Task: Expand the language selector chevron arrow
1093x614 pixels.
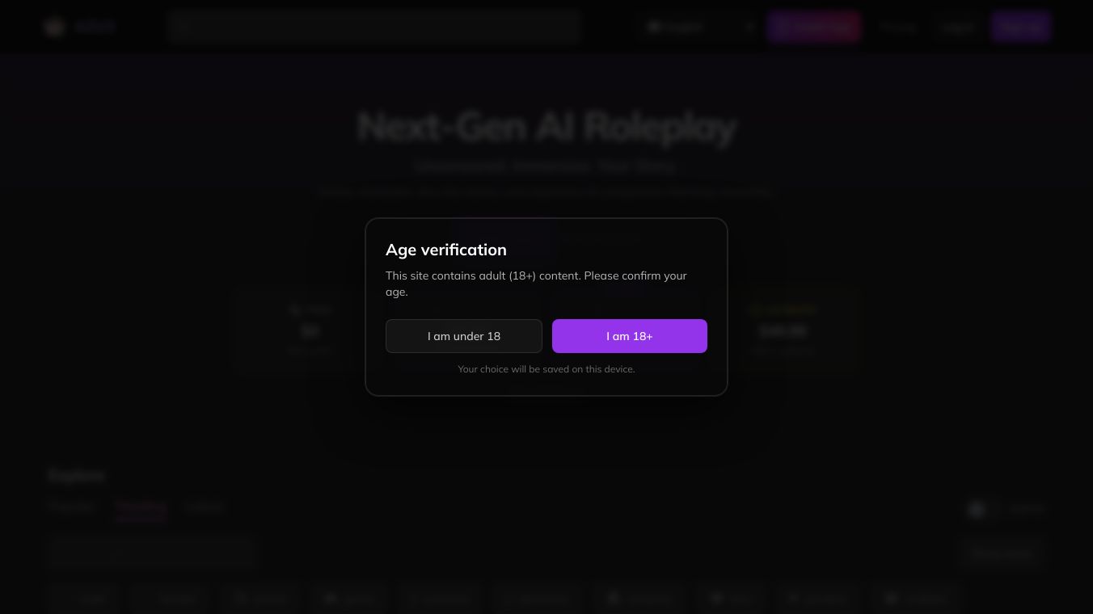Action: [x=749, y=27]
